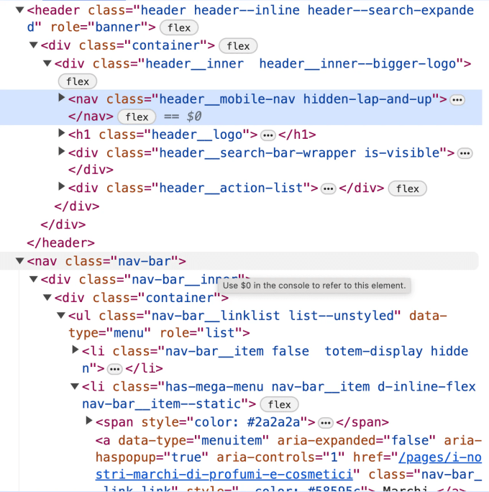Expand the span with color #2a2a2a
This screenshot has width=489, height=492.
[x=89, y=421]
